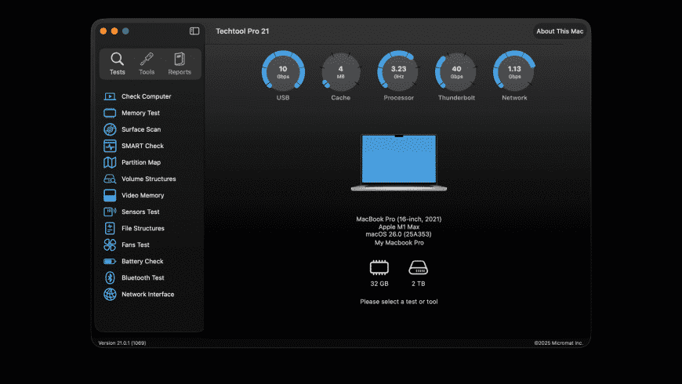
Task: Select Bluetooth Test label
Action: [x=143, y=278]
